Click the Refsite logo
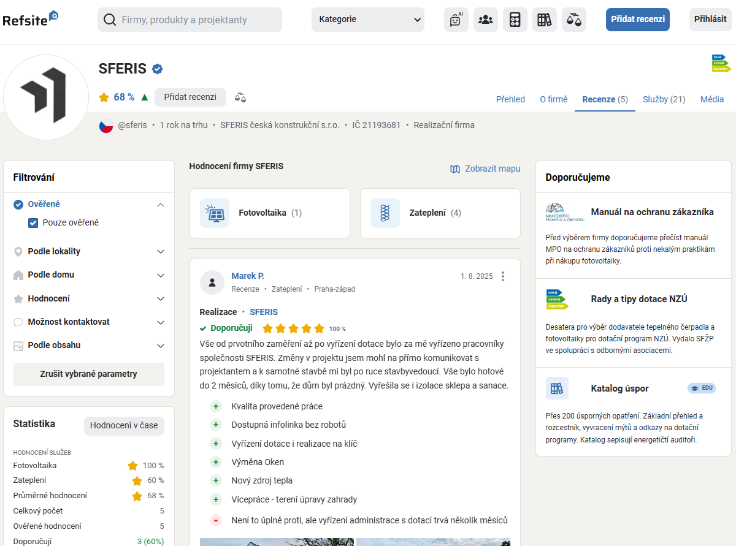The width and height of the screenshot is (736, 546). point(31,19)
